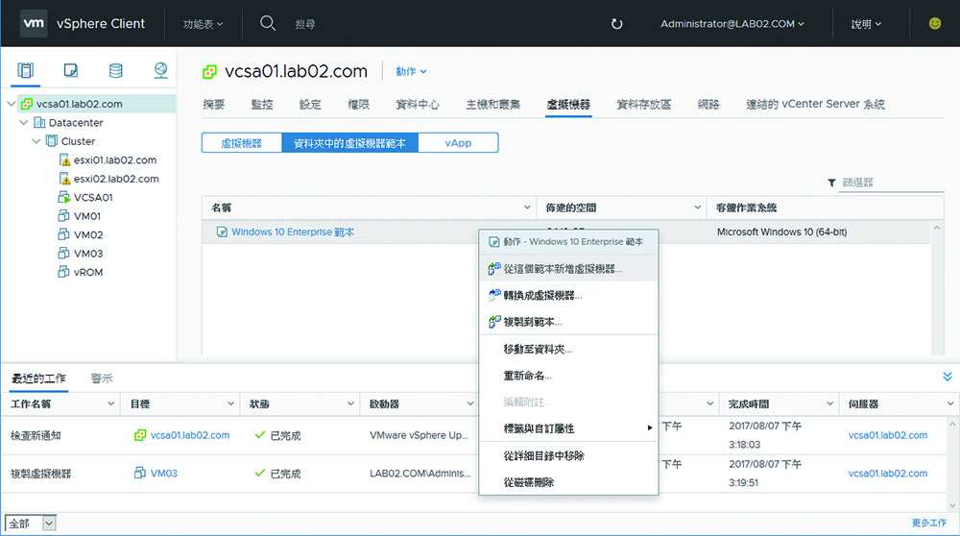The image size is (960, 536).
Task: Click the 更多工作 link
Action: click(x=928, y=523)
